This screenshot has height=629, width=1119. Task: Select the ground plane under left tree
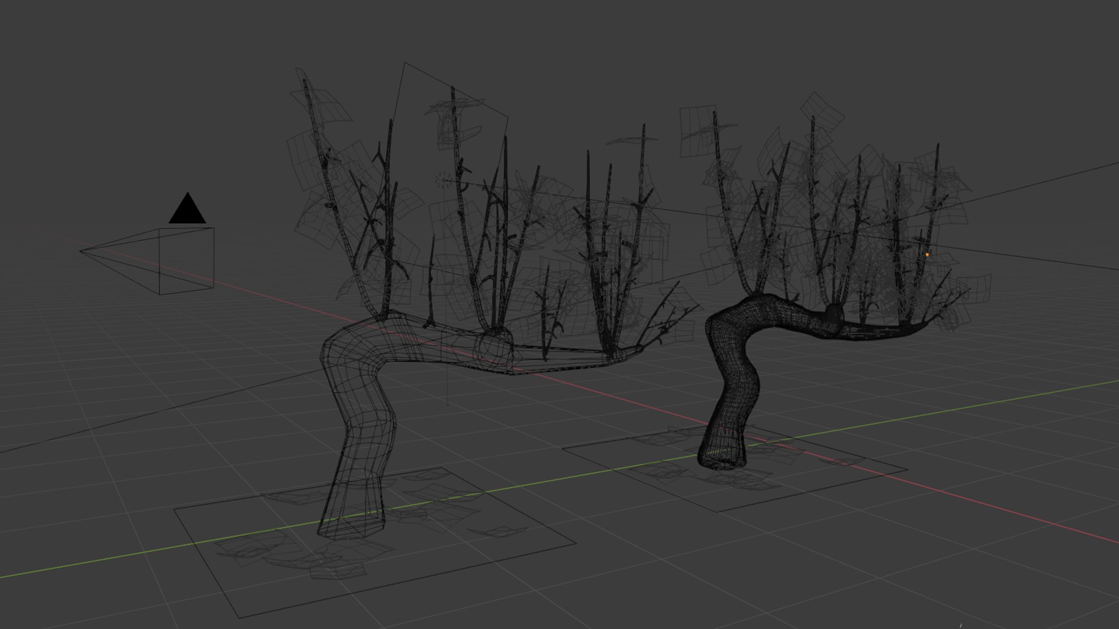coord(375,542)
